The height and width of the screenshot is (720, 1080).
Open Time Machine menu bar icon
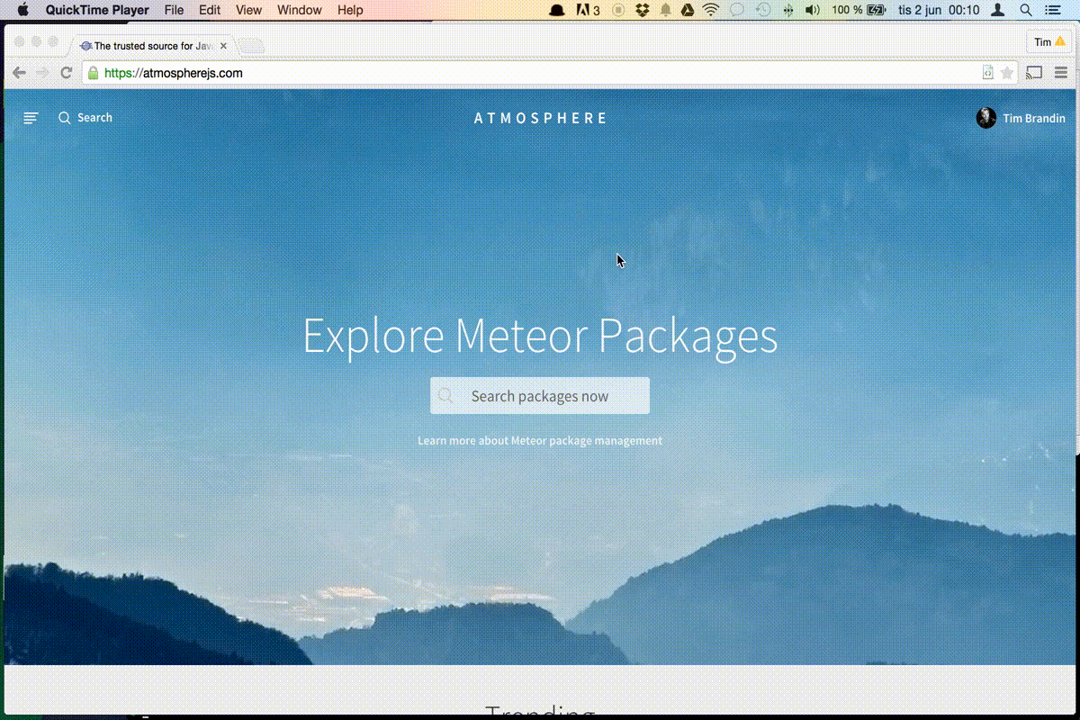coord(762,10)
